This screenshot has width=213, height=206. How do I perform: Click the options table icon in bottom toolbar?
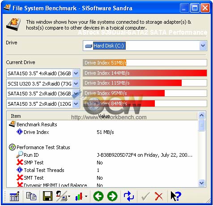[14, 196]
